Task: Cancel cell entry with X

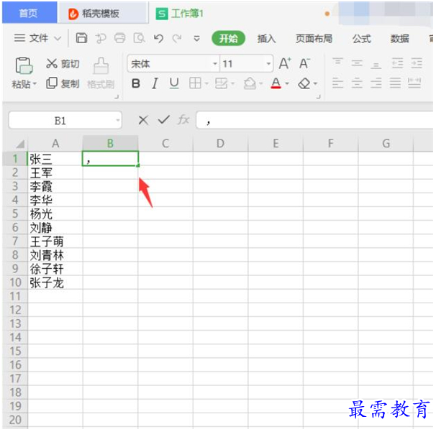Action: (x=143, y=120)
